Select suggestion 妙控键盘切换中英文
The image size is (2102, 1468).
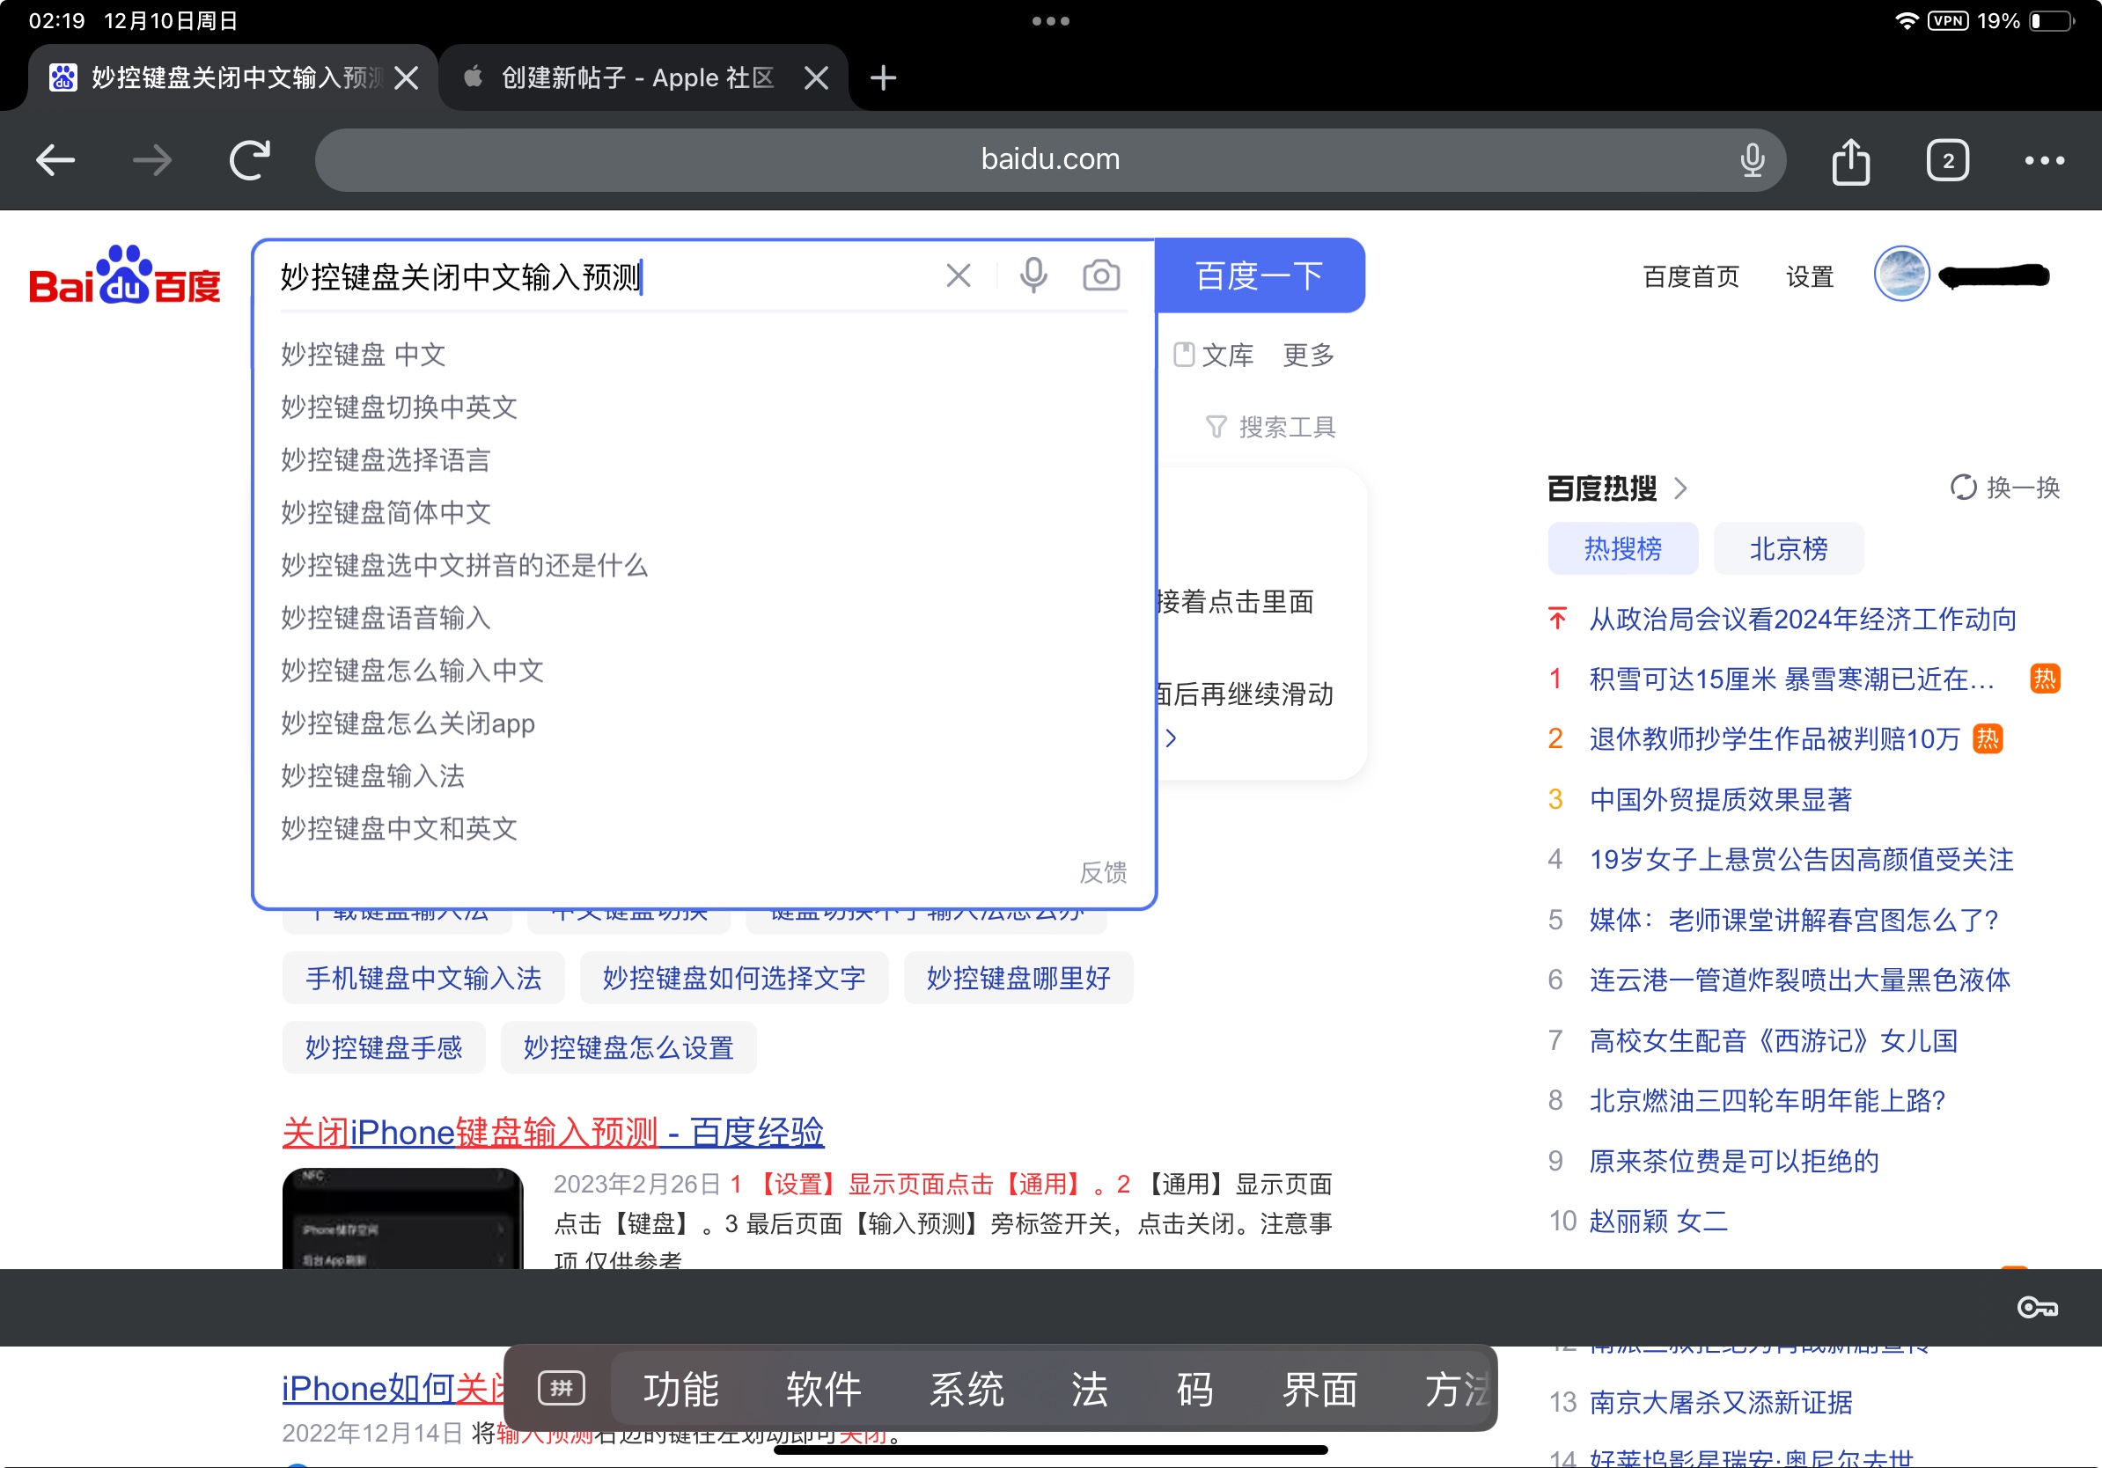[399, 407]
